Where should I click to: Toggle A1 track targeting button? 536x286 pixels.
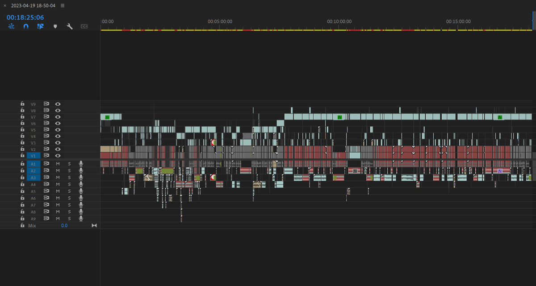tap(33, 164)
